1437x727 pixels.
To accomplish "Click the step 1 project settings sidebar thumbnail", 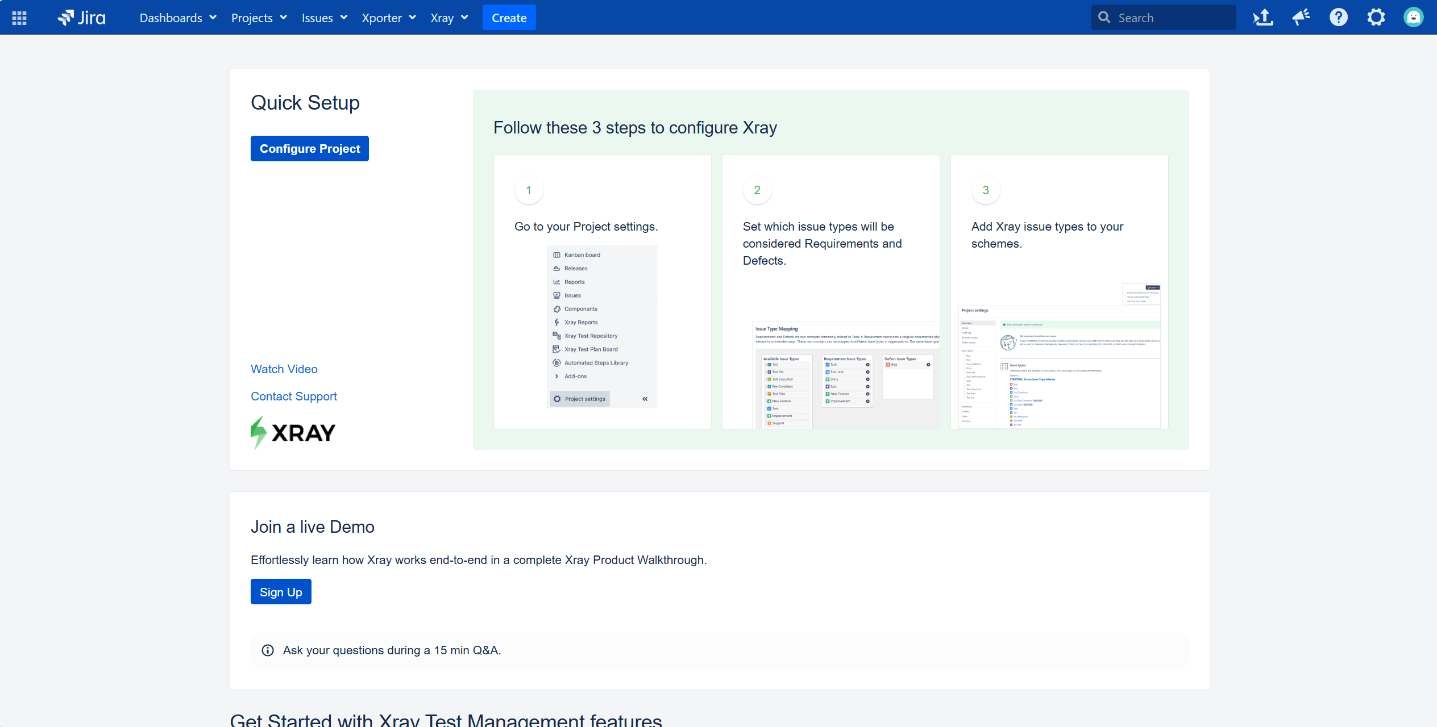I will point(602,327).
